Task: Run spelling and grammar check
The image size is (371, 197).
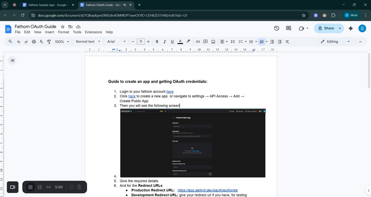Action: 42,42
